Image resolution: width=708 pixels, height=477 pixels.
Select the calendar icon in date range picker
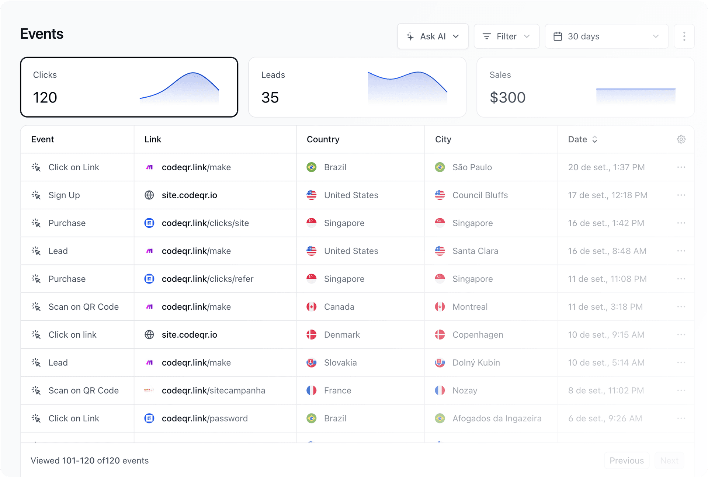(558, 36)
